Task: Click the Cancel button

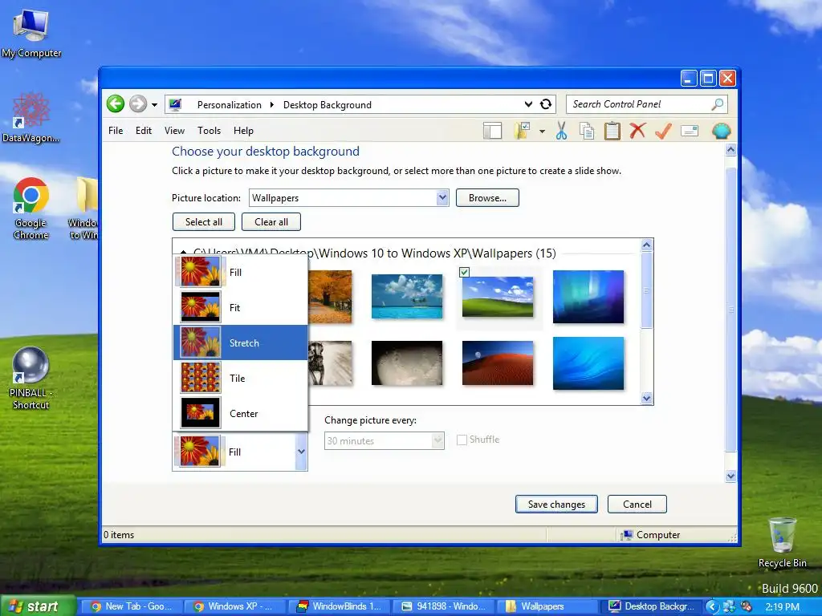Action: [x=637, y=504]
